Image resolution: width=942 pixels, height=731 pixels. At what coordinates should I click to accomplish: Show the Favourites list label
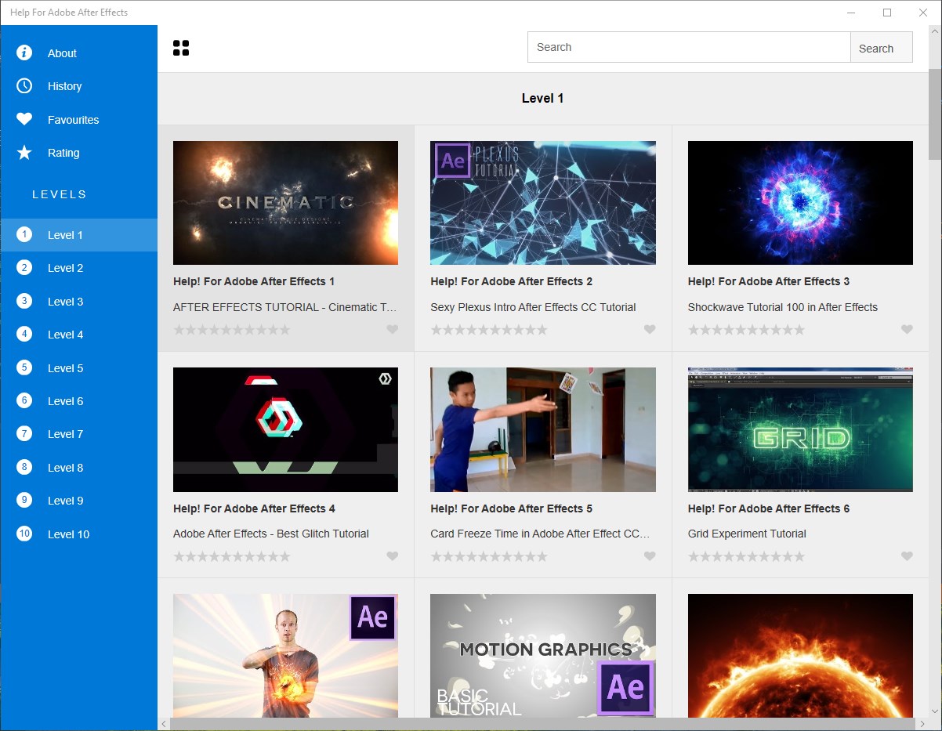[73, 120]
